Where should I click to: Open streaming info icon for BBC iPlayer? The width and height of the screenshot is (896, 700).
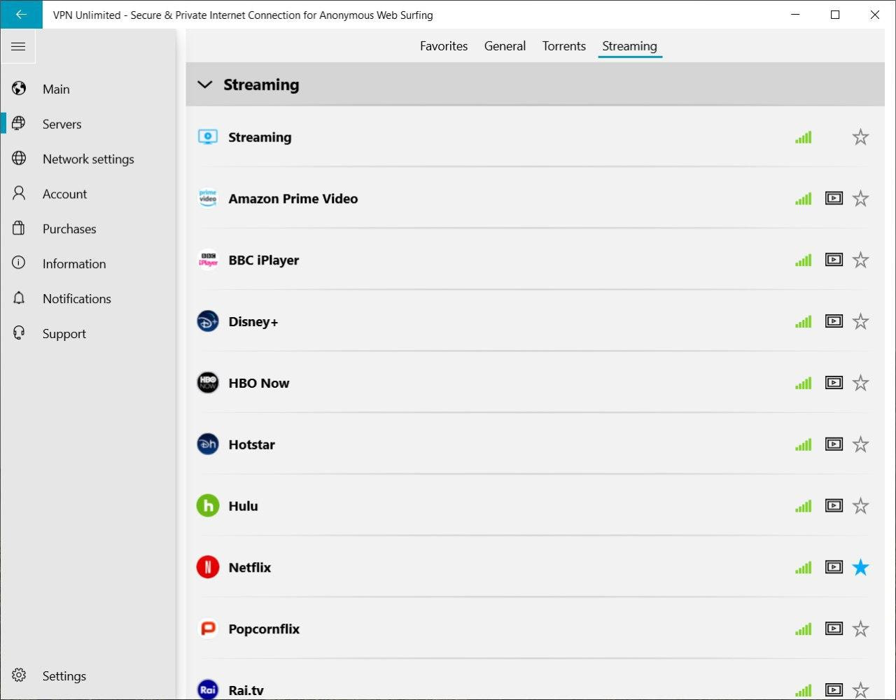pos(834,260)
